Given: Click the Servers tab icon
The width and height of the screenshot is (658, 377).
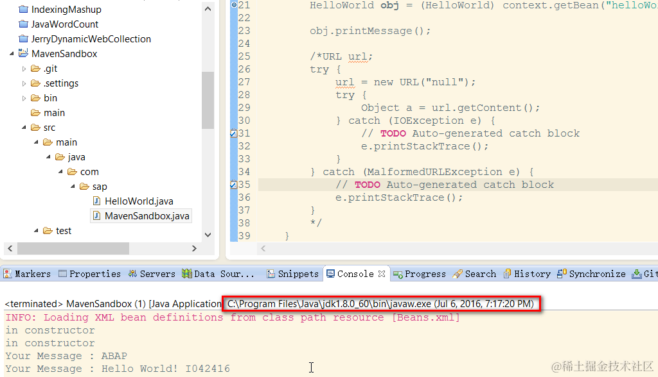Looking at the screenshot, I should point(132,274).
